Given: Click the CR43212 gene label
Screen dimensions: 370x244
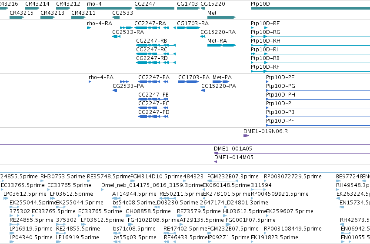Looking at the screenshot, I should pos(68,4).
